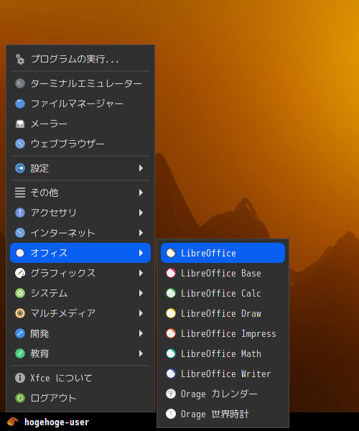Image resolution: width=359 pixels, height=431 pixels.
Task: Choose LibreOffice Base entry
Action: [223, 273]
